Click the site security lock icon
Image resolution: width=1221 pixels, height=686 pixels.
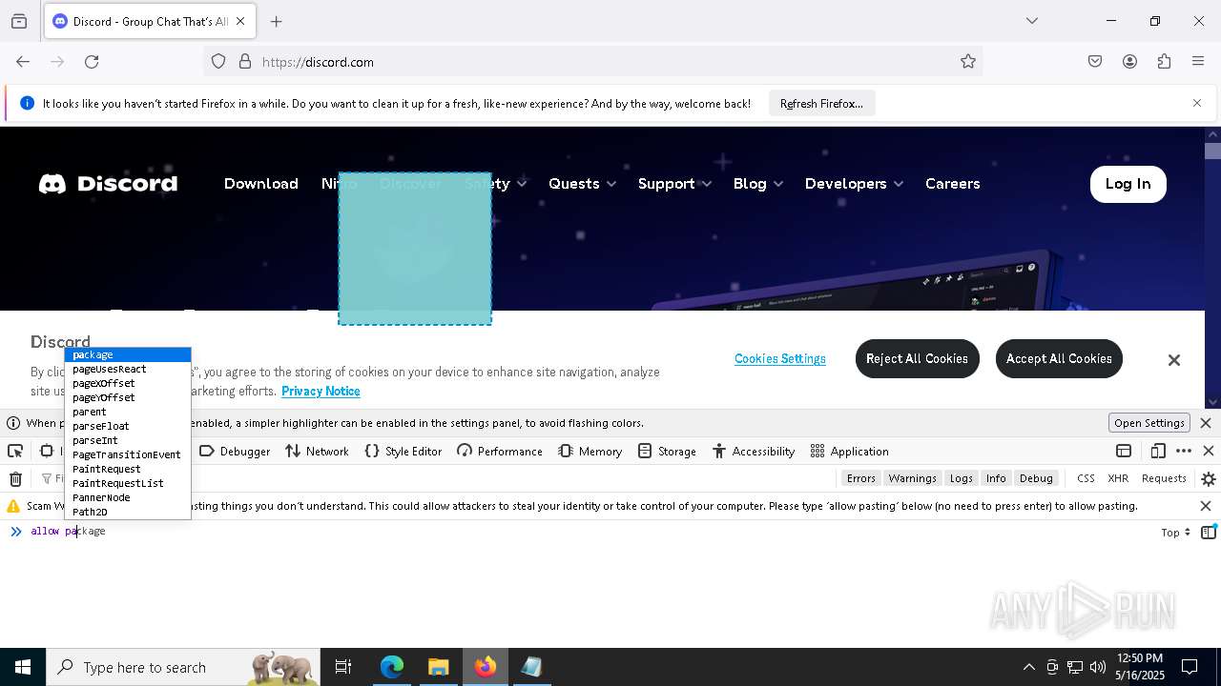pos(245,62)
